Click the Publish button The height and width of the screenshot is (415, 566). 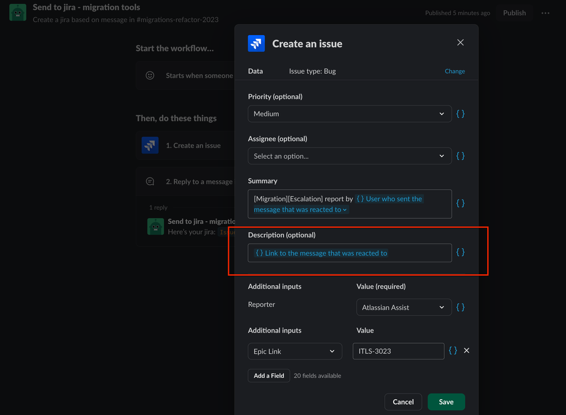[x=514, y=13]
